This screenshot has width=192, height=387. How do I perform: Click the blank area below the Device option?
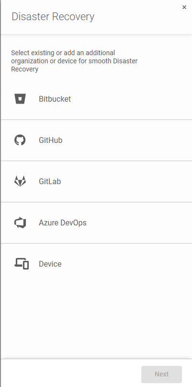click(x=96, y=321)
